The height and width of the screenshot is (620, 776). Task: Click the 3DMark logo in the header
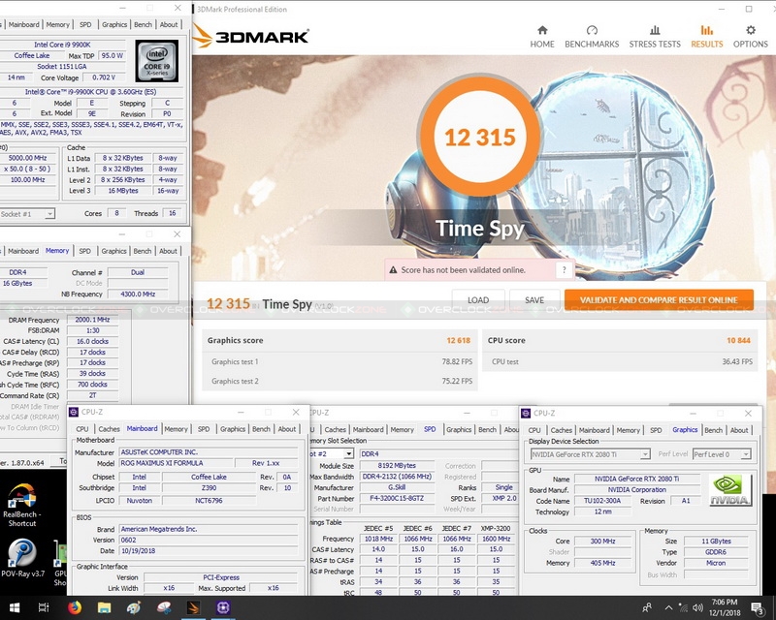250,37
